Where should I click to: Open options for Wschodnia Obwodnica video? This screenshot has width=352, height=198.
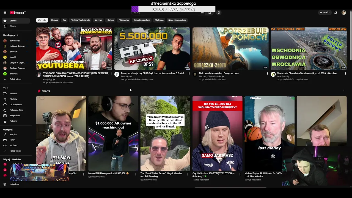click(x=345, y=73)
